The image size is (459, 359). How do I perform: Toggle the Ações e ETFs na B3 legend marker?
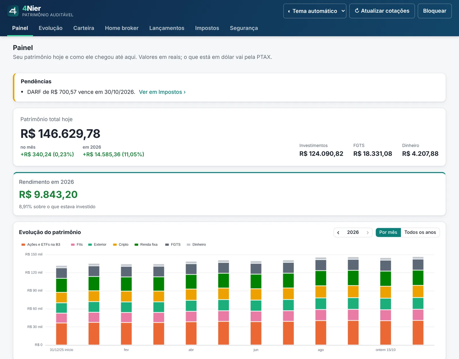pyautogui.click(x=23, y=245)
